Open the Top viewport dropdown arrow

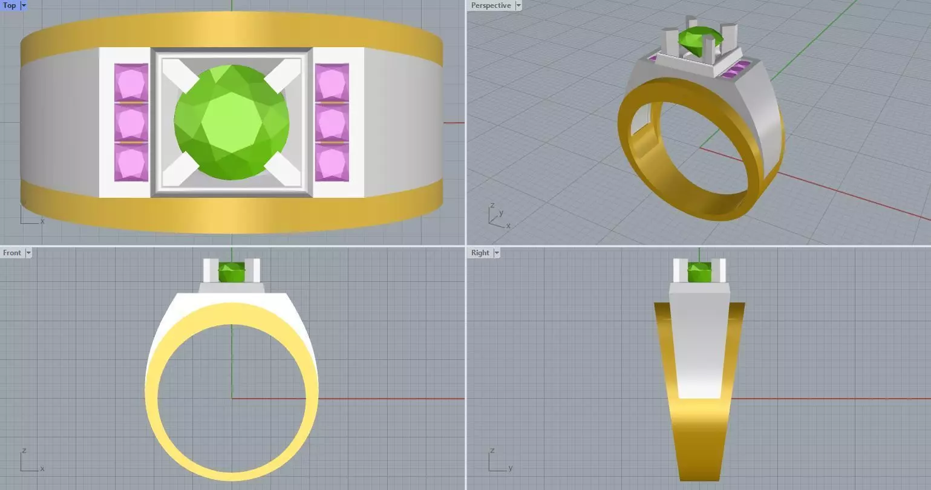[24, 5]
